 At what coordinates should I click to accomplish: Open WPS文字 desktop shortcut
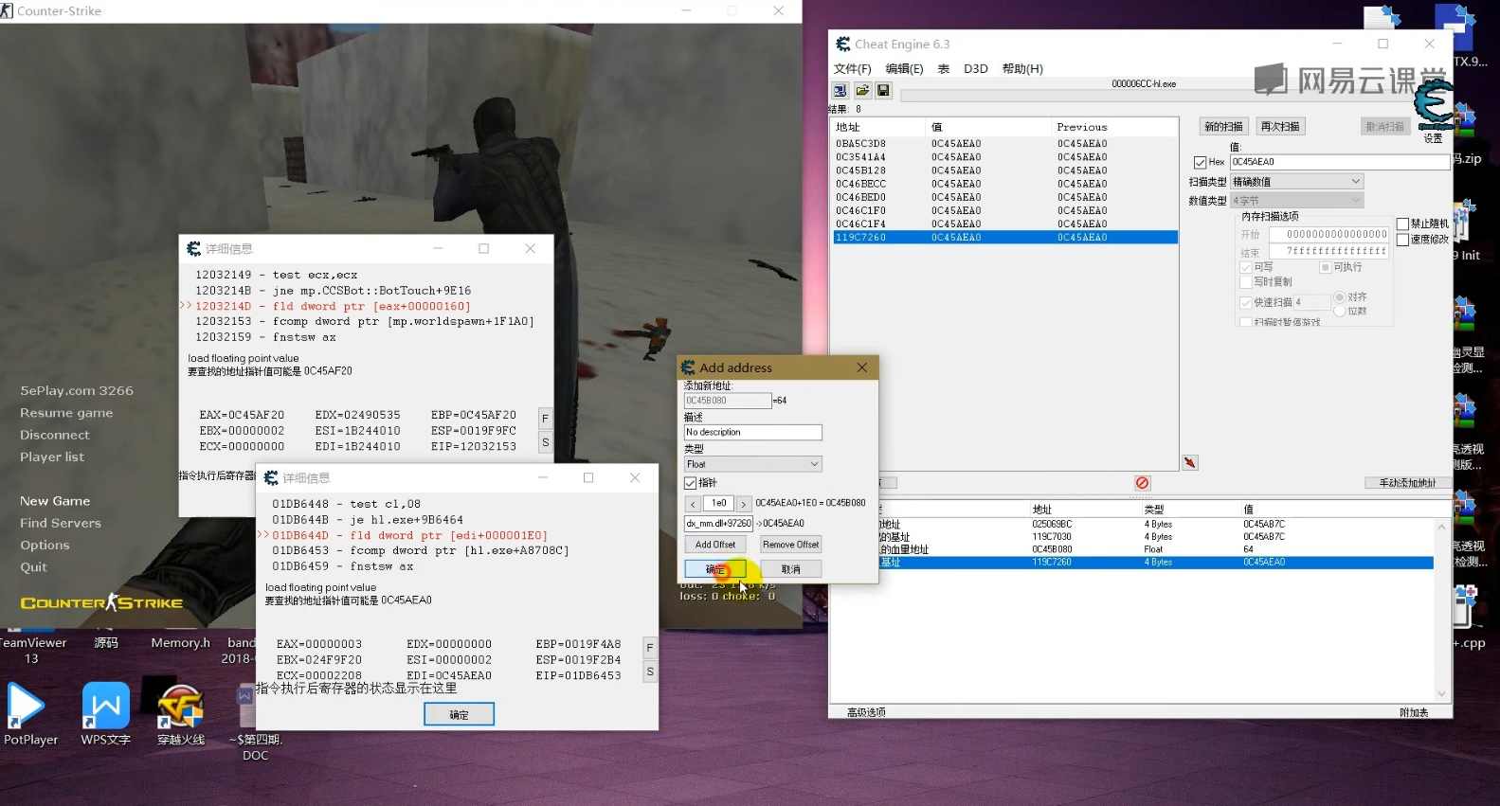tap(106, 712)
